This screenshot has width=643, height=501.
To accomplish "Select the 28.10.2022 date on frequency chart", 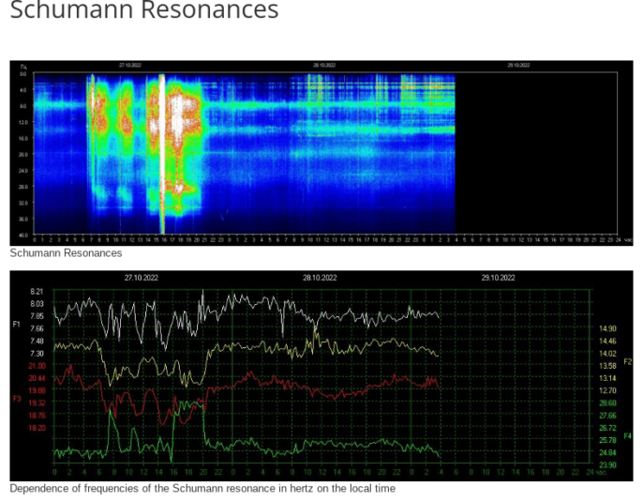I will click(x=320, y=279).
